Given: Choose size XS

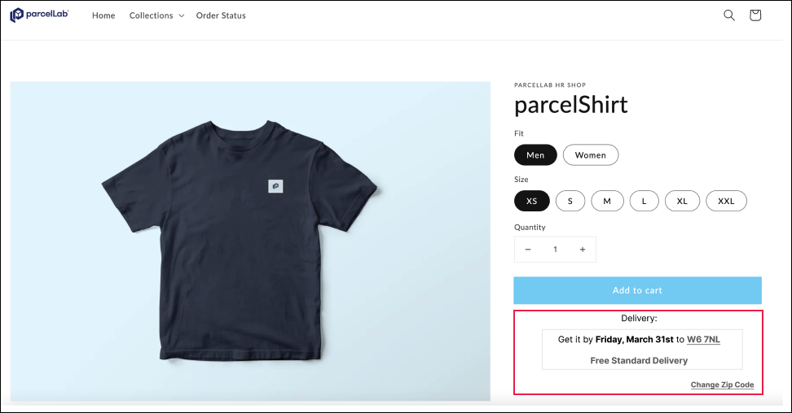Looking at the screenshot, I should [x=532, y=201].
